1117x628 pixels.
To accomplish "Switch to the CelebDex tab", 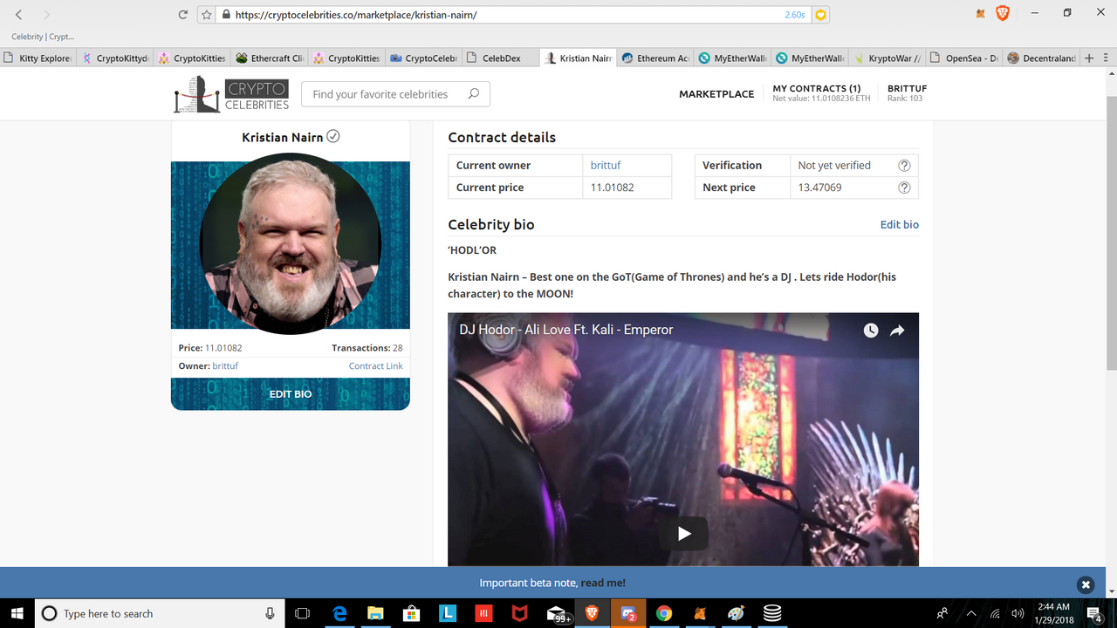I will tap(501, 58).
